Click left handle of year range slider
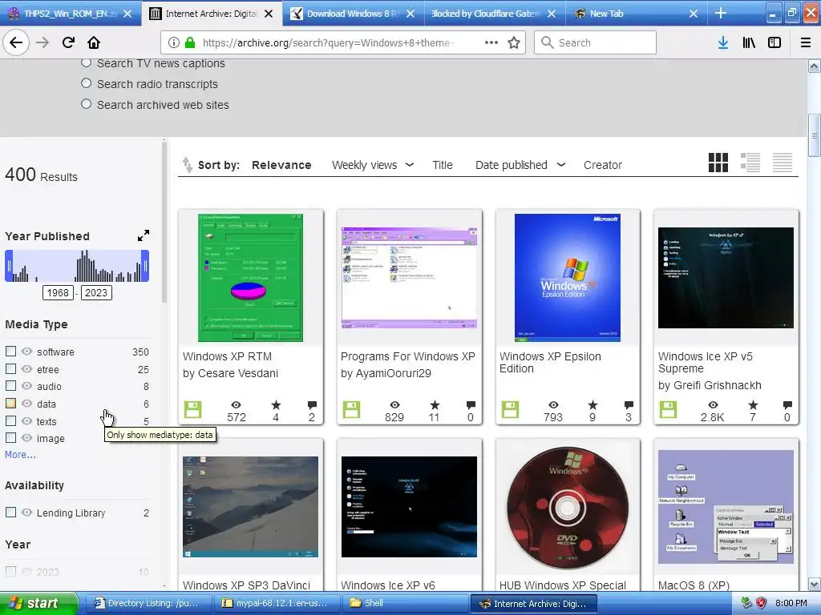821x615 pixels. coord(9,266)
